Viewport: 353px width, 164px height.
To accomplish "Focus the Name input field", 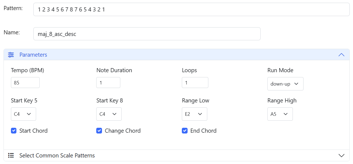I will pos(147,34).
